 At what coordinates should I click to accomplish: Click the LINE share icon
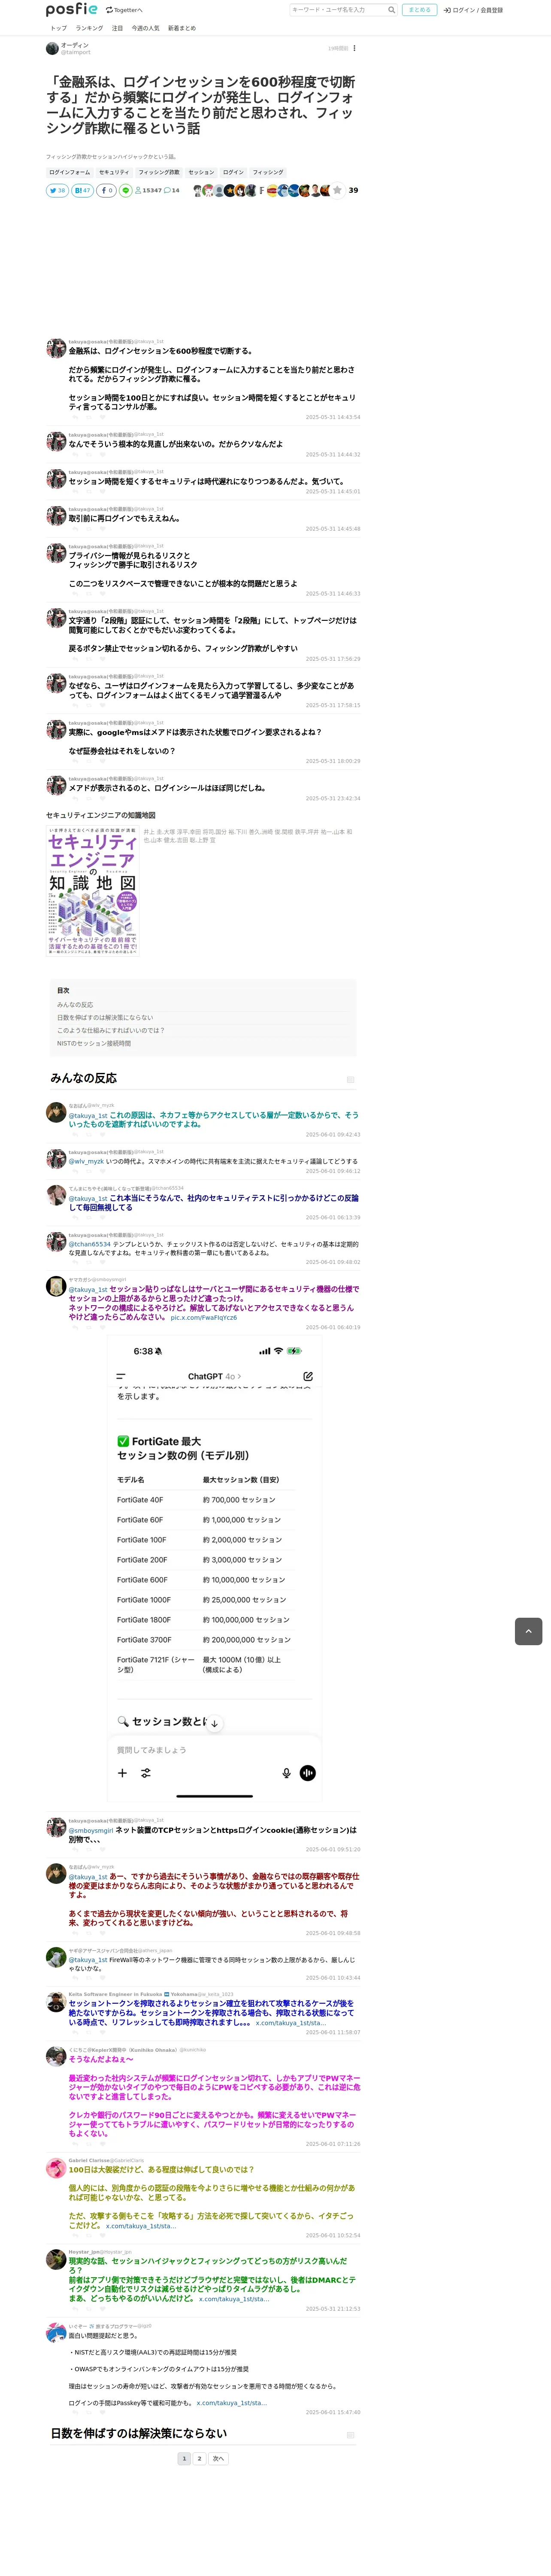click(126, 190)
